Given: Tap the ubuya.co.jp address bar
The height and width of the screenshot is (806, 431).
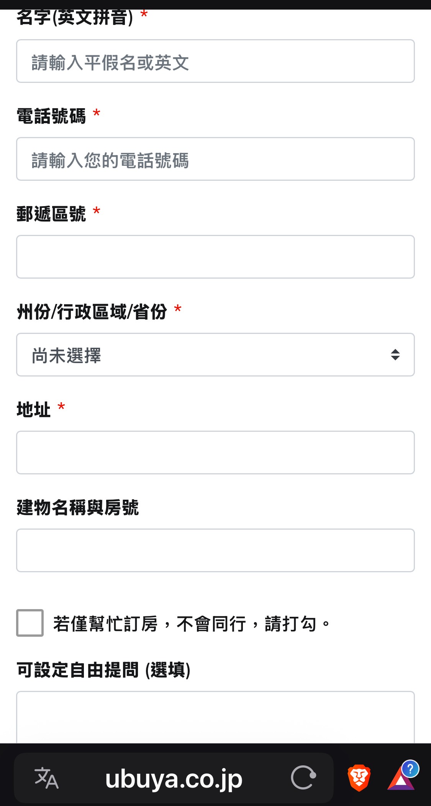Looking at the screenshot, I should (174, 779).
